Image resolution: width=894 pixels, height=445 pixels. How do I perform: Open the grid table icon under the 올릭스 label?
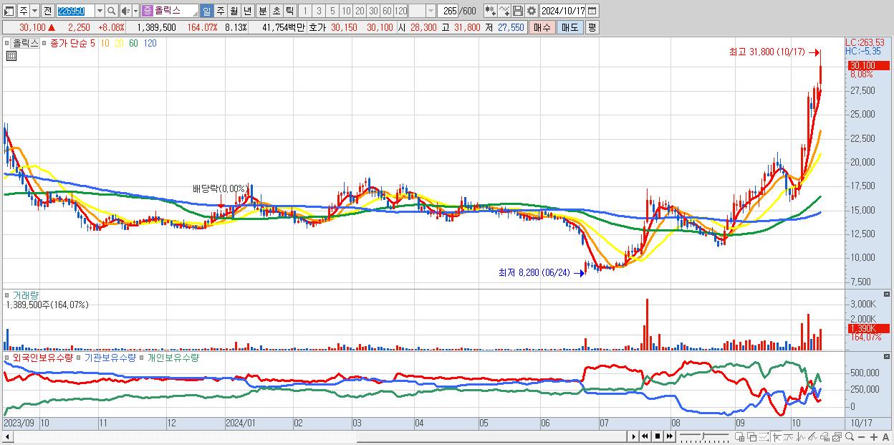click(11, 56)
